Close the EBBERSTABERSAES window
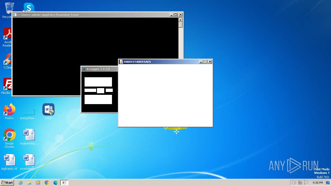Screen dimensions: 331x186 [210, 62]
